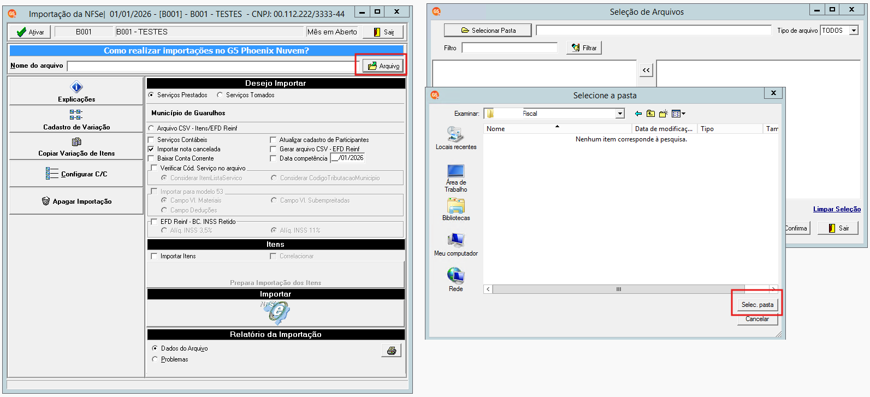Open Locais recentes in the folder dialog
Image resolution: width=870 pixels, height=397 pixels.
(x=456, y=138)
